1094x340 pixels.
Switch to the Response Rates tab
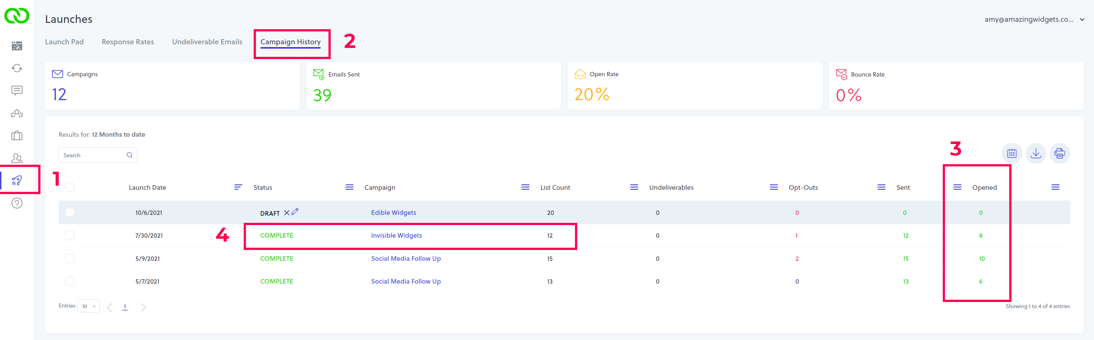[128, 42]
